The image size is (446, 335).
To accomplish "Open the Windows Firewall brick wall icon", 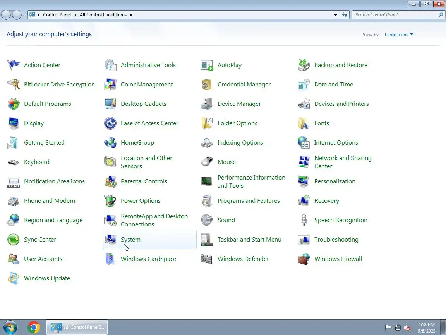I will point(304,259).
